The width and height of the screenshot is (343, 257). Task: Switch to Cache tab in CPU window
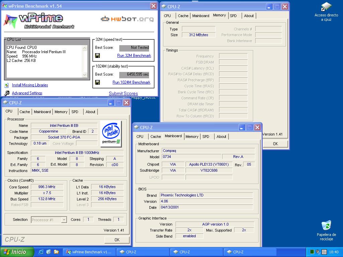point(25,112)
